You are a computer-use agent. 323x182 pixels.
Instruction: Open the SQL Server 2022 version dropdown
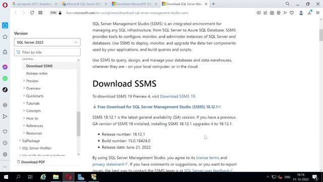(x=47, y=42)
